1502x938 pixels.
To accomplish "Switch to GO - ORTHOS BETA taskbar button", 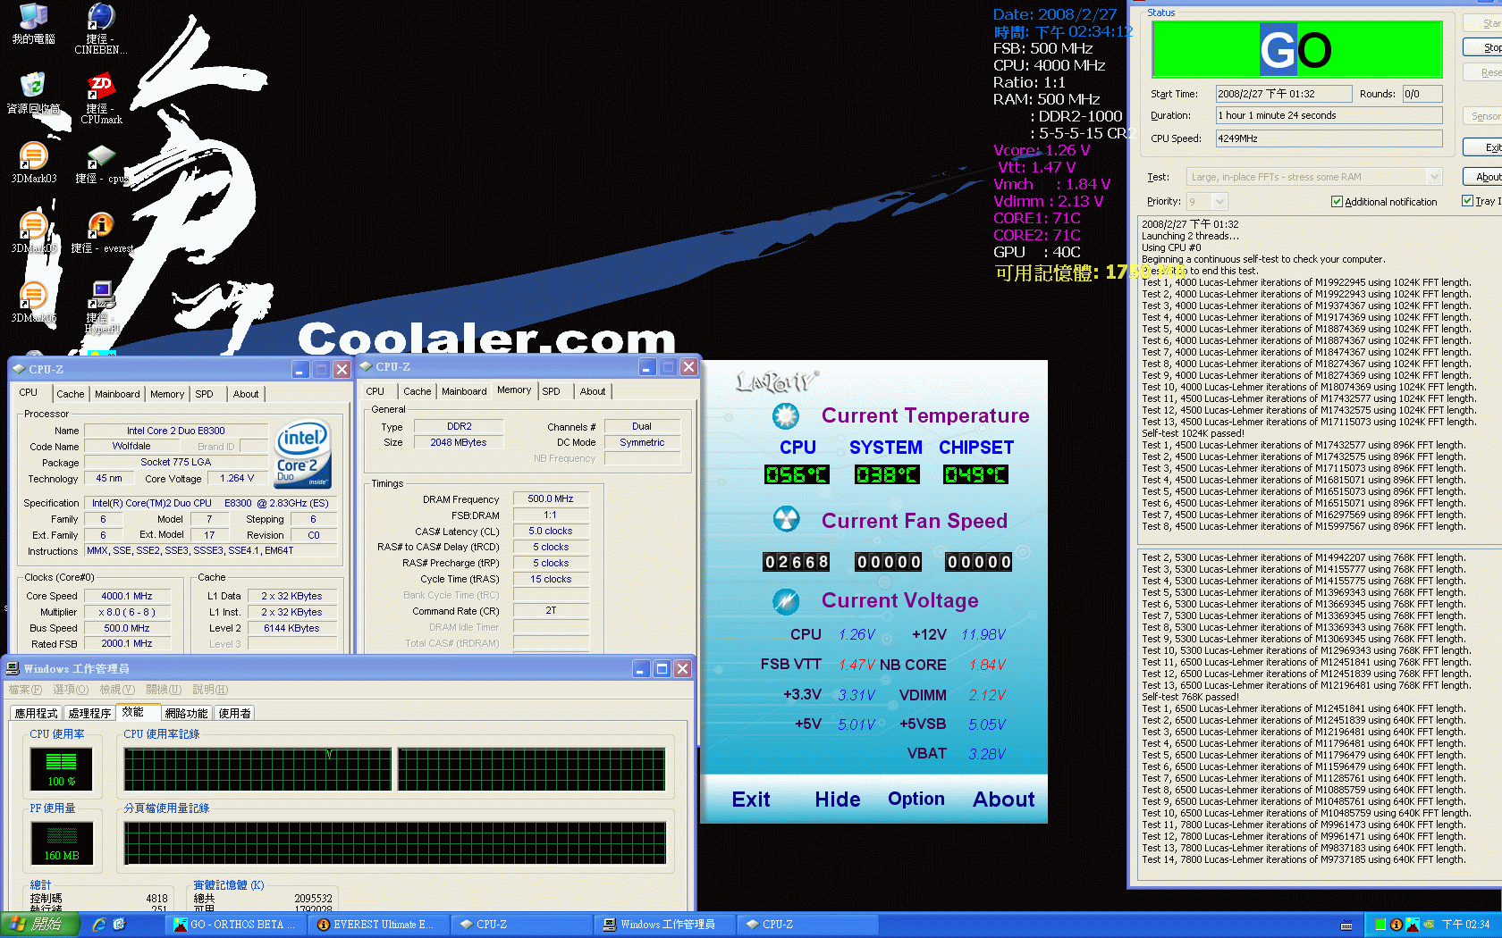I will [x=237, y=925].
